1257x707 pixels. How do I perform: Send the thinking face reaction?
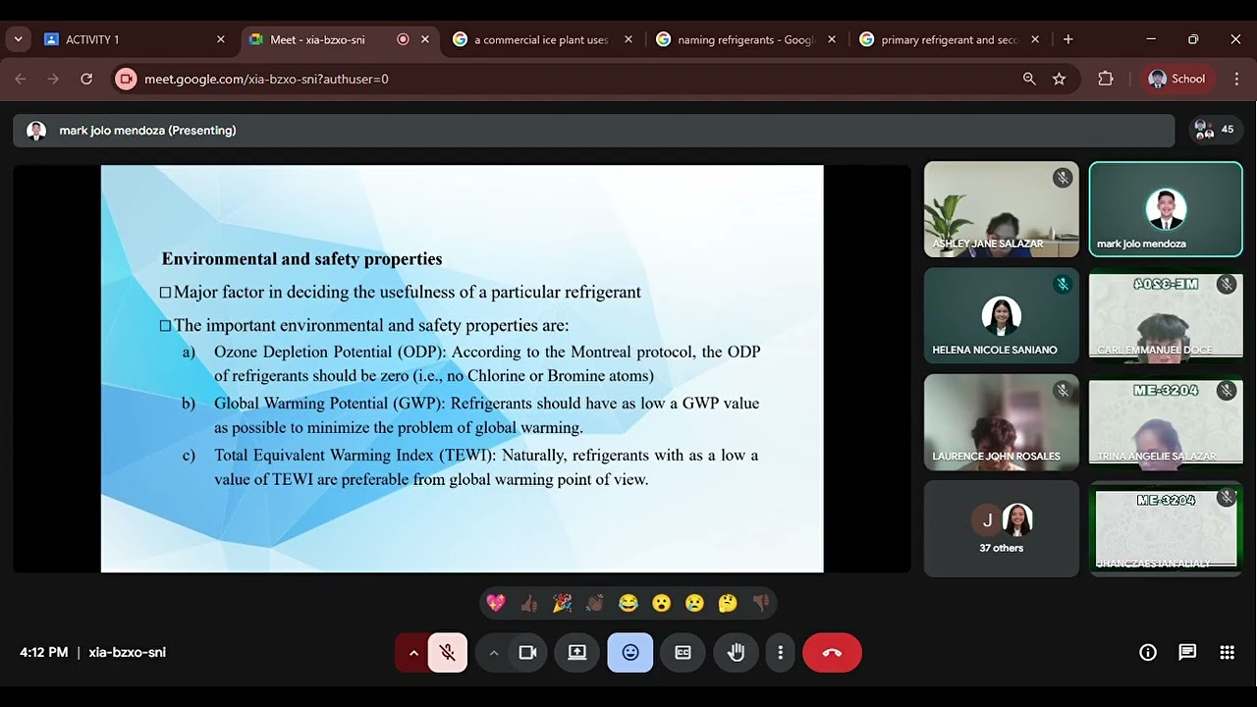tap(728, 603)
